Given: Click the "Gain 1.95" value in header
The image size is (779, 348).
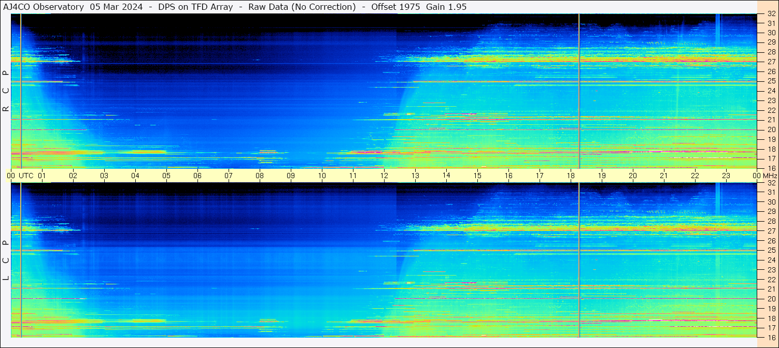Looking at the screenshot, I should tap(446, 7).
